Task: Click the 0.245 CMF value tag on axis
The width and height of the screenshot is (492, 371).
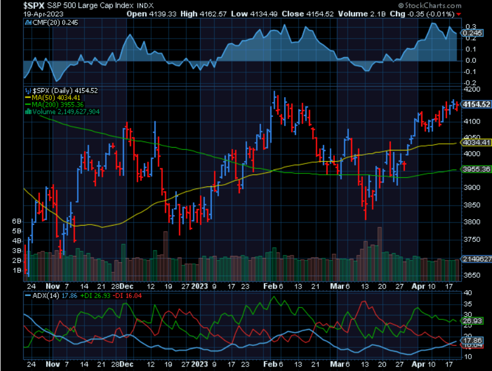Action: click(x=473, y=33)
